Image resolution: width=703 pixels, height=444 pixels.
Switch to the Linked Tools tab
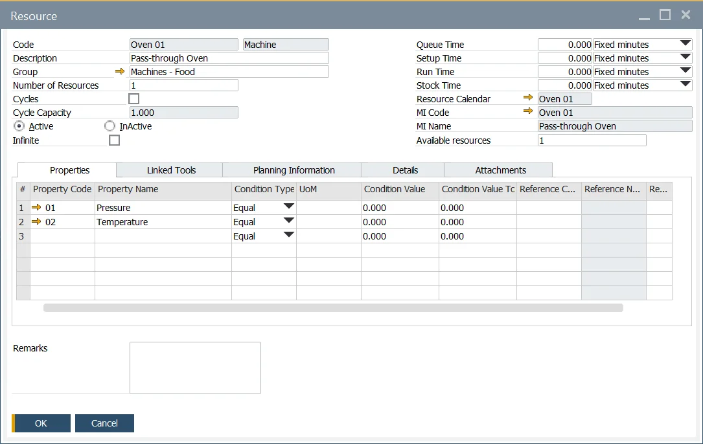[x=171, y=170]
